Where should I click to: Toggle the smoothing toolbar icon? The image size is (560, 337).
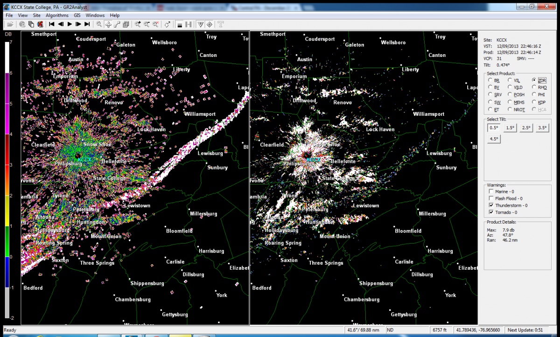(180, 24)
